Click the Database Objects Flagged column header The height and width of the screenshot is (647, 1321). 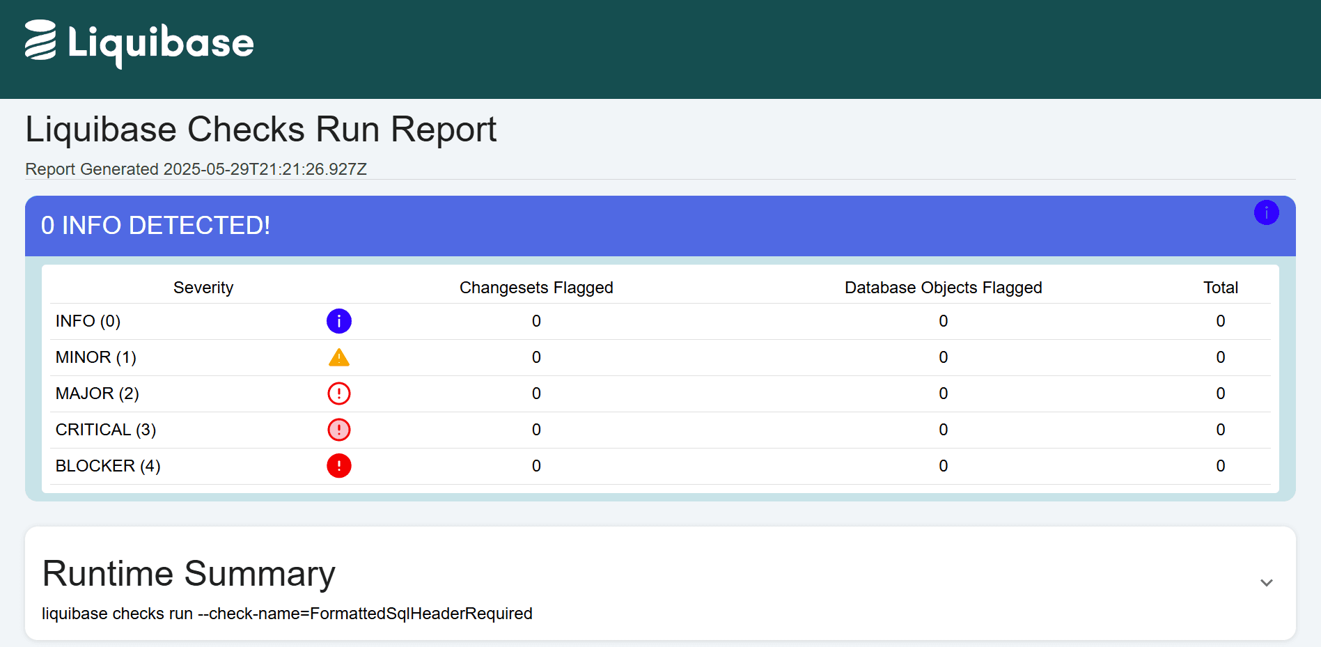943,287
